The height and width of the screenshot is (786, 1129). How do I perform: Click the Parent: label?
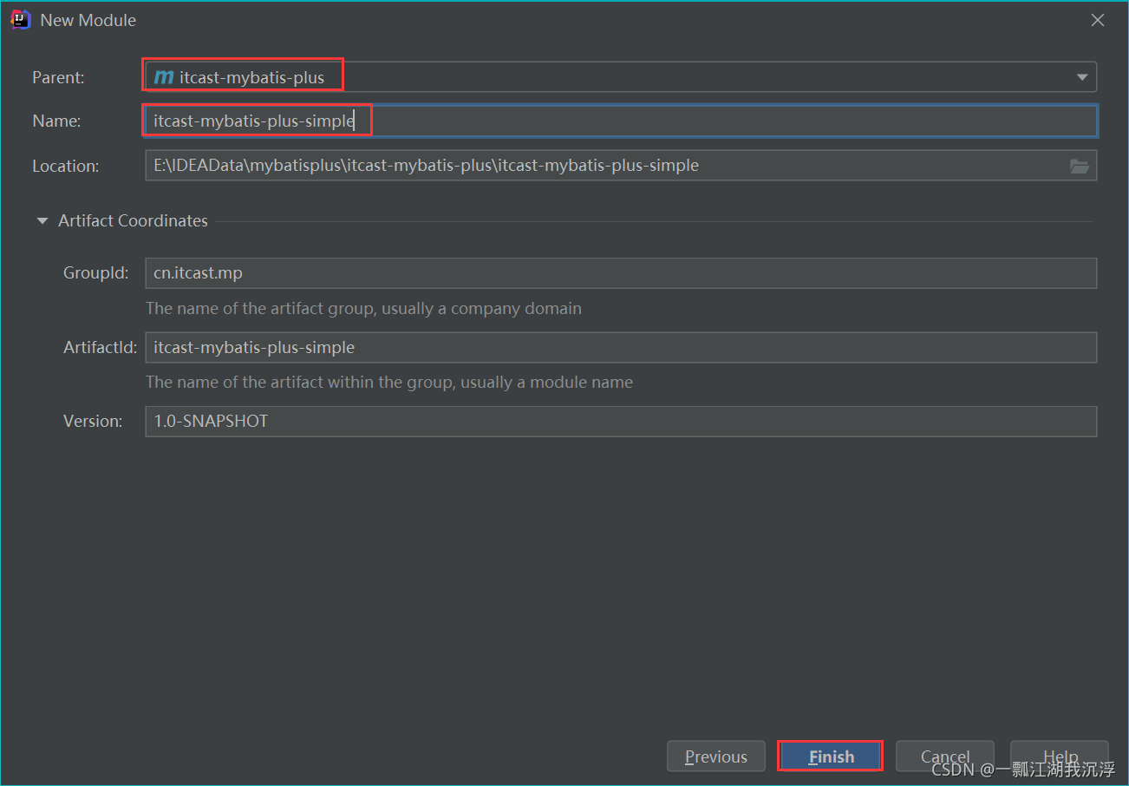[58, 77]
